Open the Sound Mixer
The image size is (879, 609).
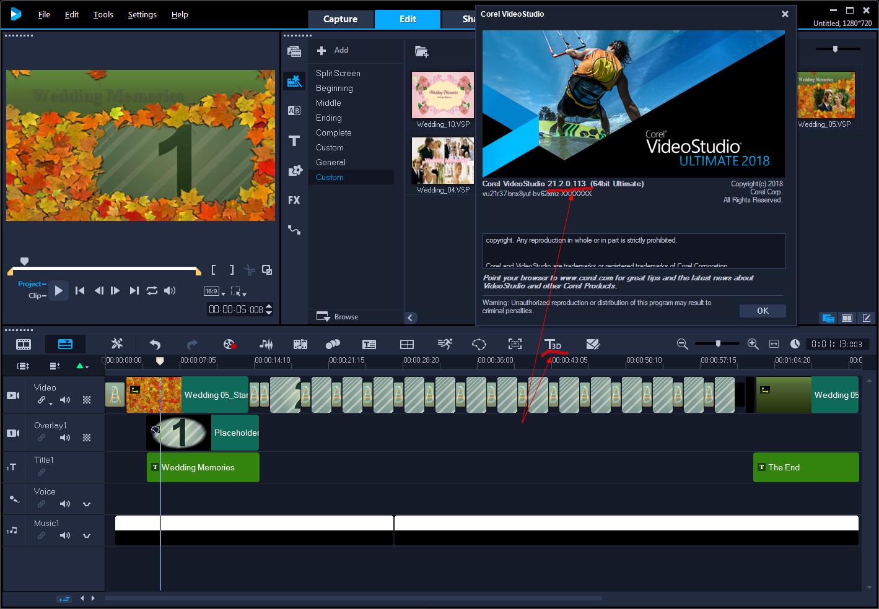[266, 344]
